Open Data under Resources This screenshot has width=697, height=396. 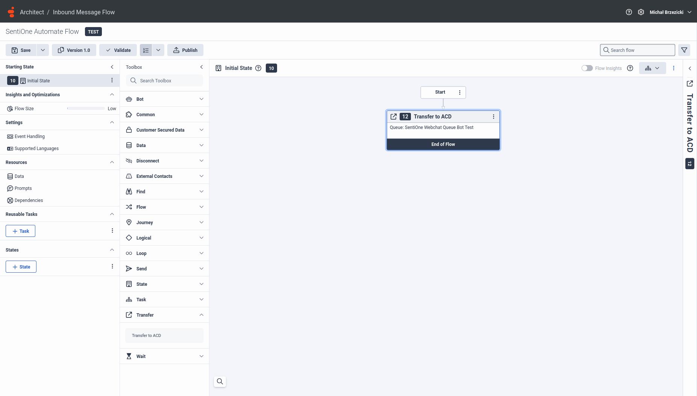pos(16,176)
